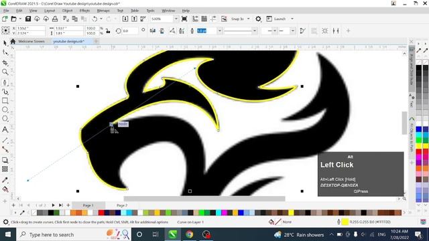Screen dimensions: 429x241
Task: Open the line style dropdown
Action: tap(255, 31)
